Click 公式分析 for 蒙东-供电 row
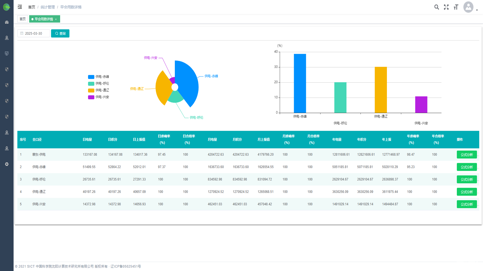 click(467, 155)
